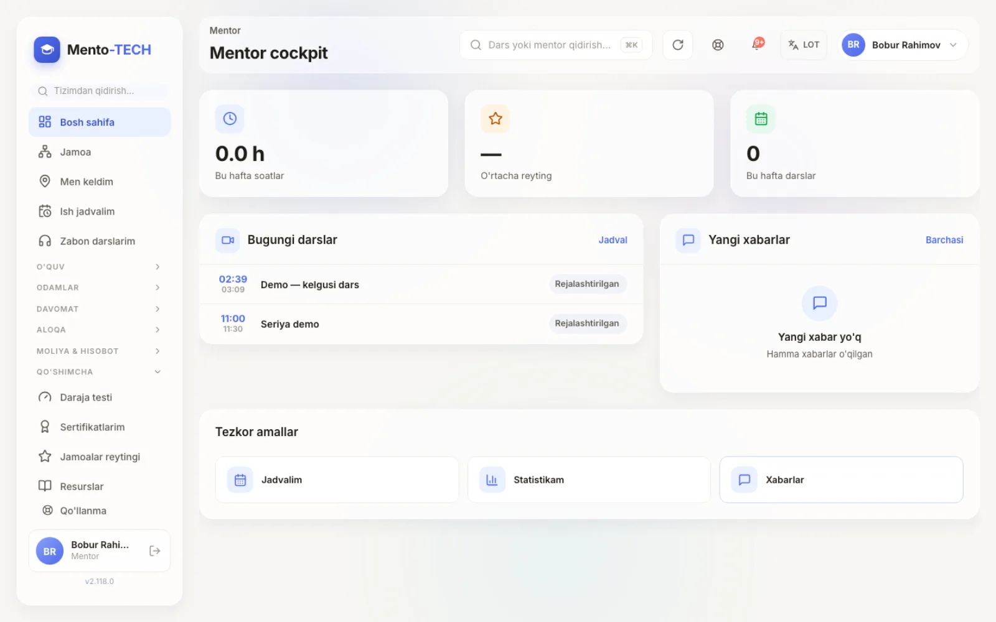Image resolution: width=996 pixels, height=622 pixels.
Task: Expand the O'QUV sidebar section
Action: tap(100, 267)
